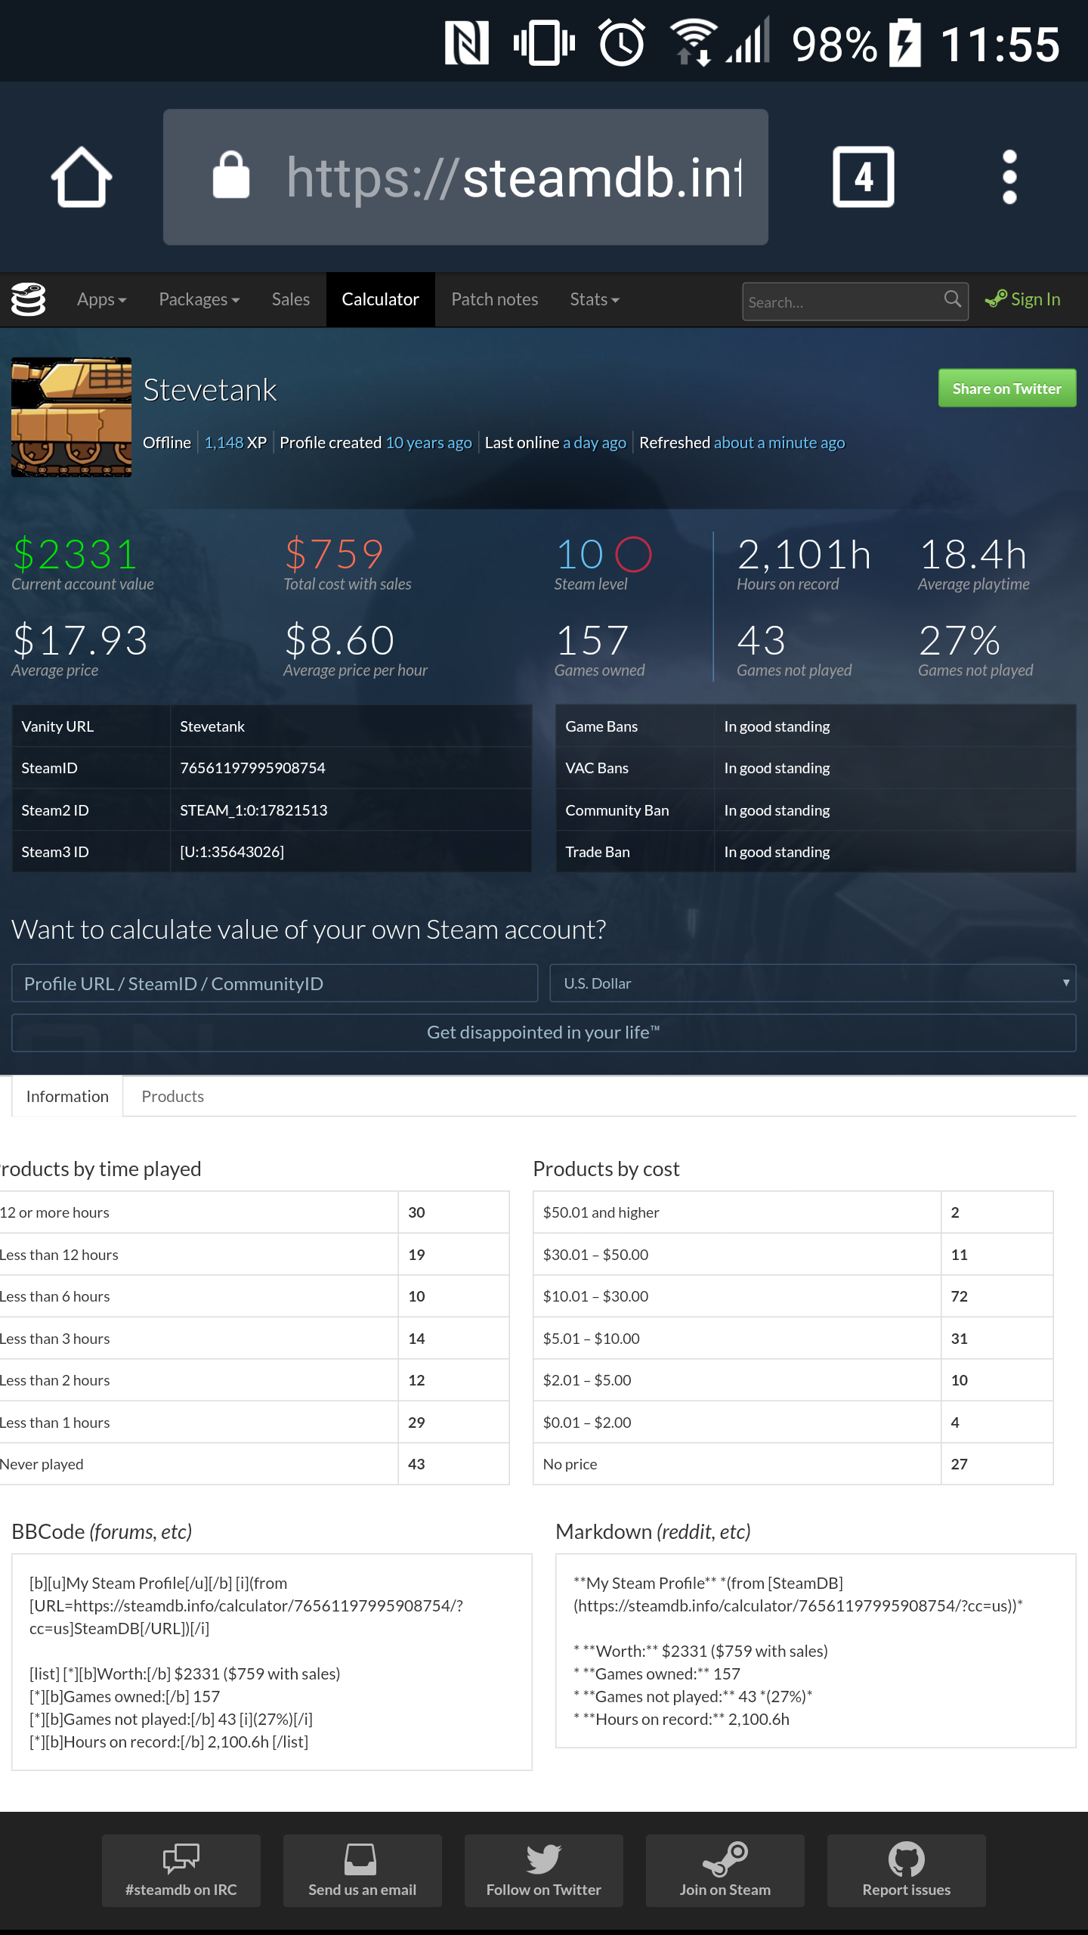Expand the Packages dropdown menu
The height and width of the screenshot is (1935, 1088).
[x=199, y=299]
